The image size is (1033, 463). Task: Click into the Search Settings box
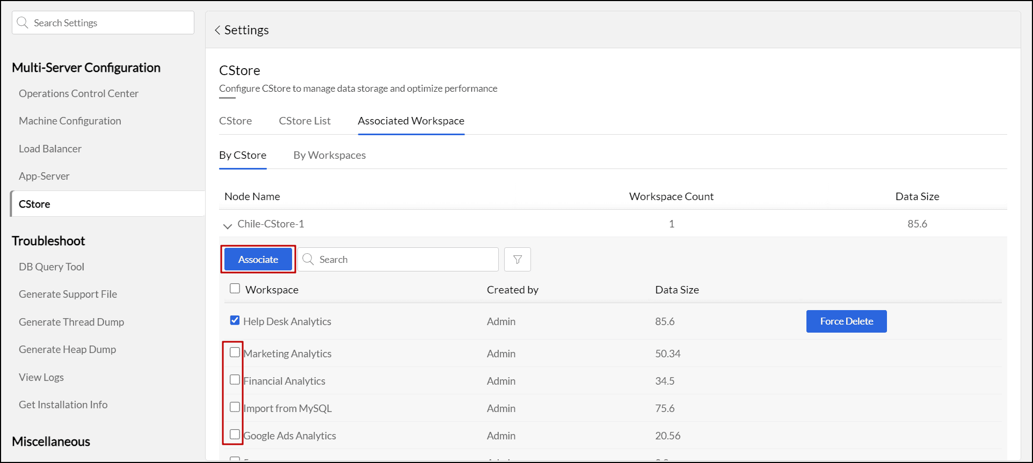110,23
